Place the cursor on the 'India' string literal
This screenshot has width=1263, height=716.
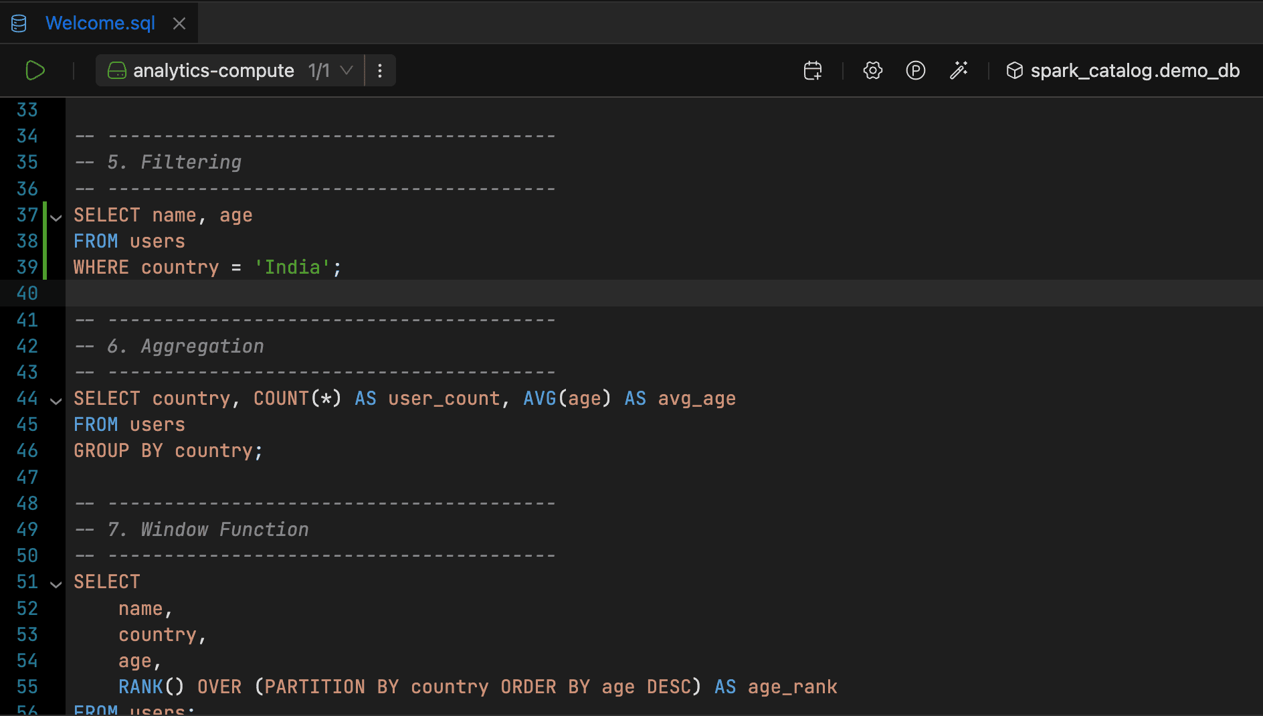pyautogui.click(x=293, y=267)
